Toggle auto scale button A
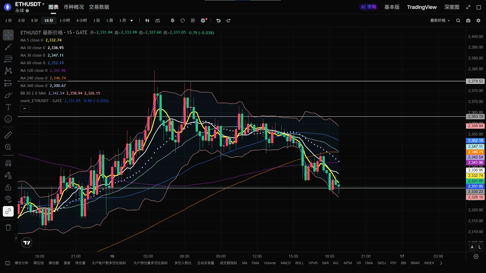This screenshot has width=486, height=273. pos(472,247)
